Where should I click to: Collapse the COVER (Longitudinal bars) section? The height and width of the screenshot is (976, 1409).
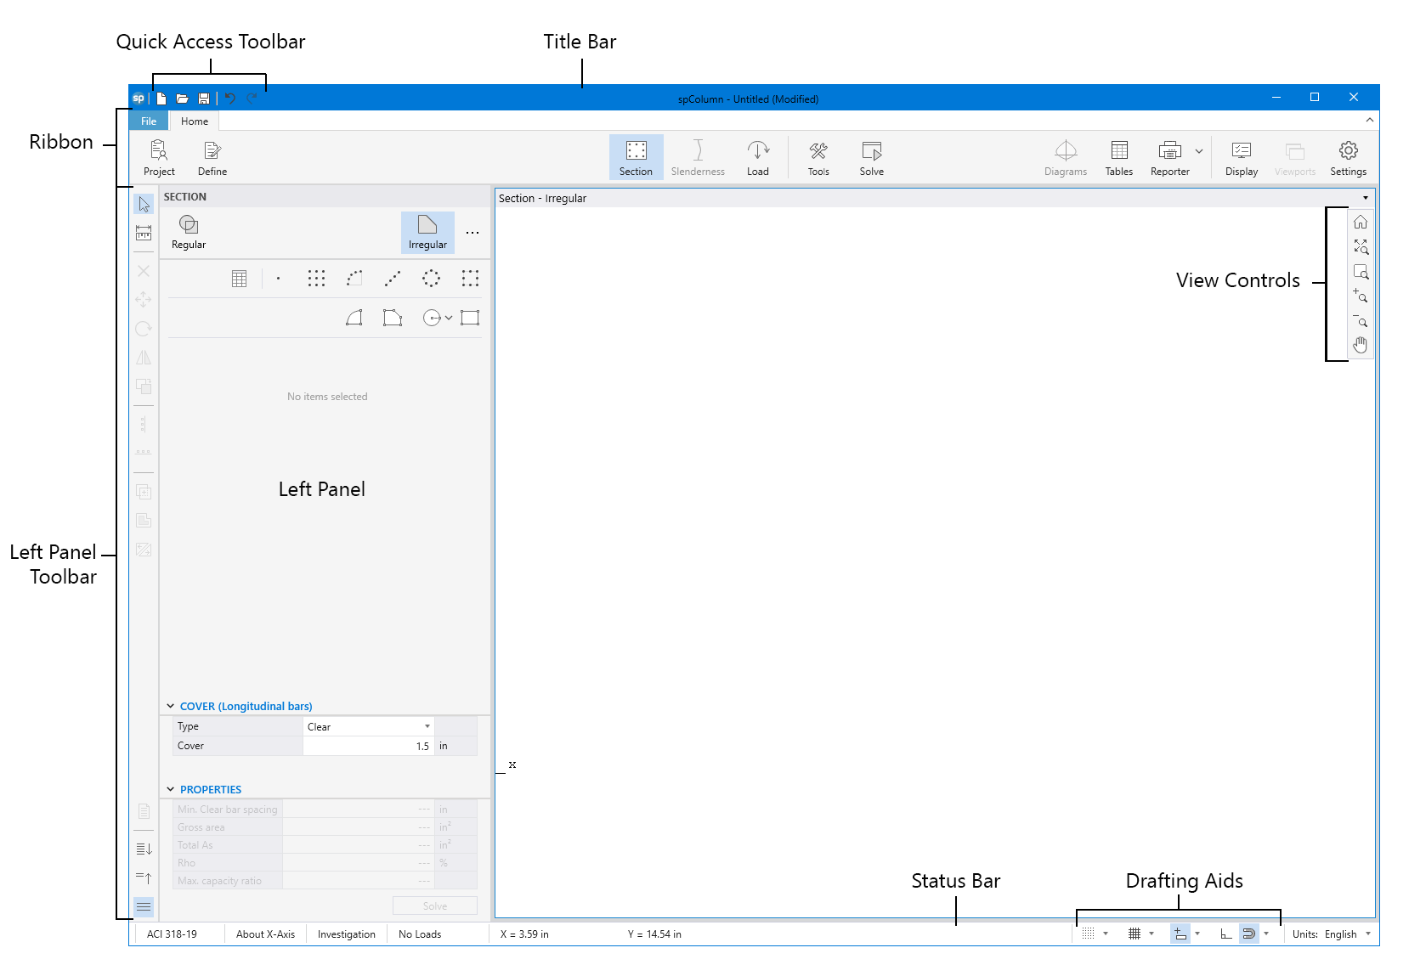pyautogui.click(x=171, y=707)
